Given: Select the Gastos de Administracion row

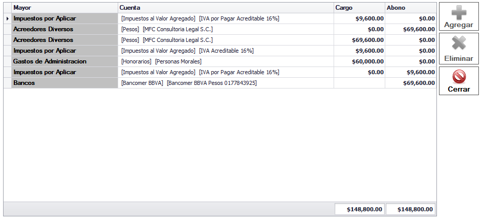Looking at the screenshot, I should coord(220,61).
